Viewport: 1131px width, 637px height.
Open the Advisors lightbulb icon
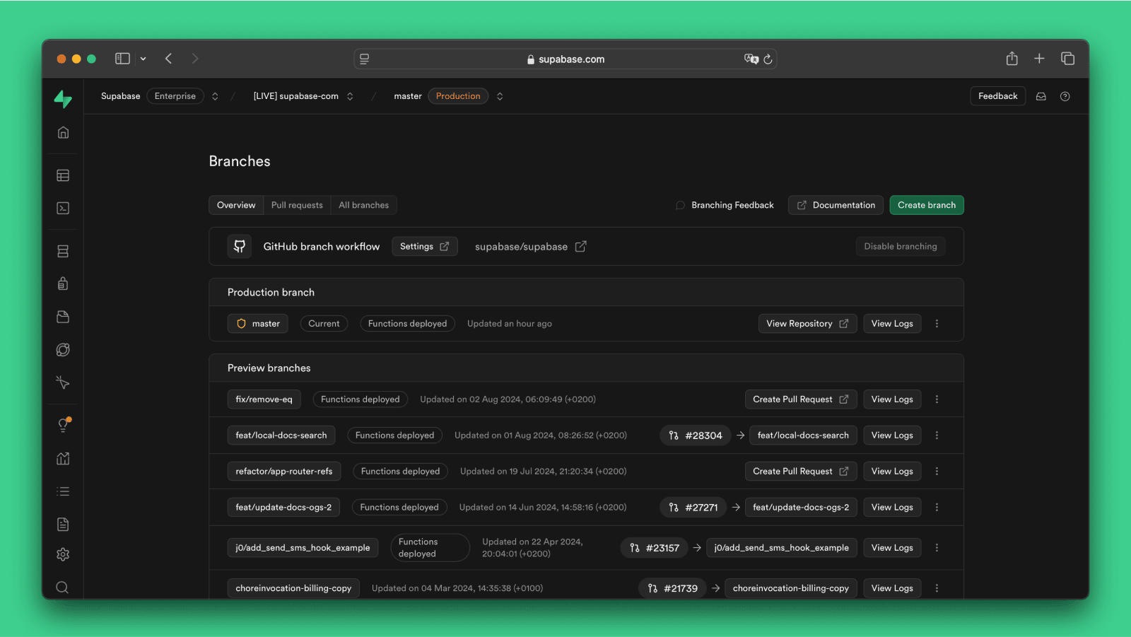pos(63,425)
